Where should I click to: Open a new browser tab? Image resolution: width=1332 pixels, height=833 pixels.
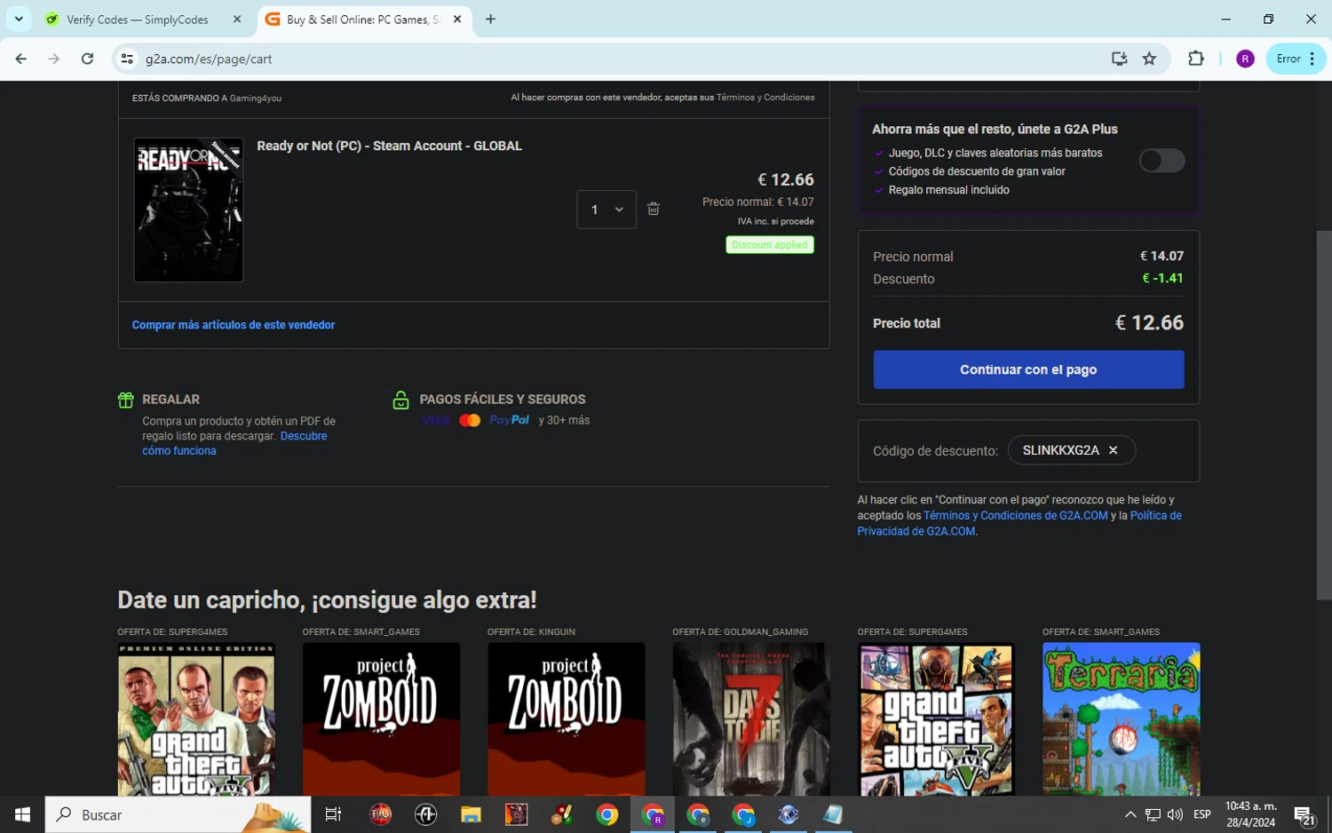click(490, 20)
